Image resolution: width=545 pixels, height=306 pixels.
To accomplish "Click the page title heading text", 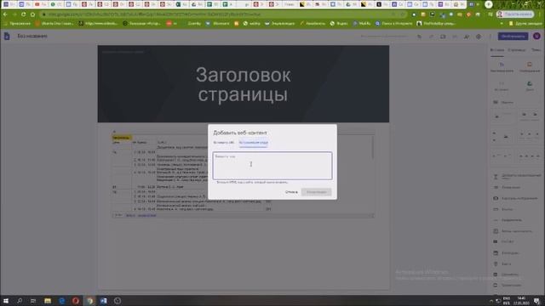I will pos(243,84).
